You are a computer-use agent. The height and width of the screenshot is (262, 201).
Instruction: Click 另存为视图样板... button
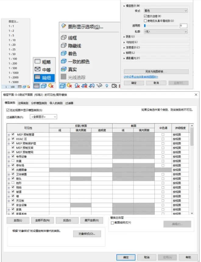(x=156, y=71)
